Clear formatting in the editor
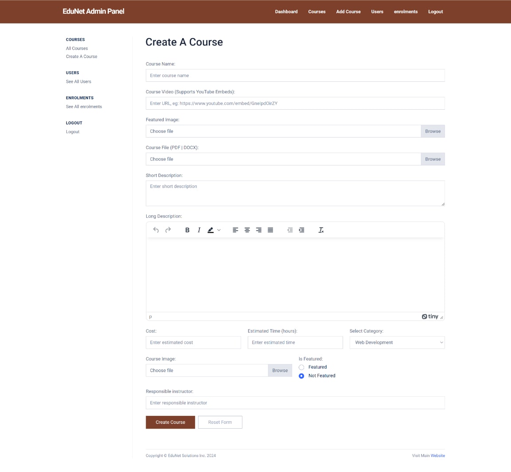 pyautogui.click(x=321, y=230)
